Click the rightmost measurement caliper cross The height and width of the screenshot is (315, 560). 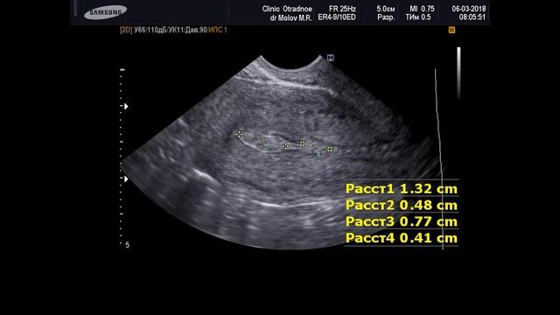pos(330,149)
